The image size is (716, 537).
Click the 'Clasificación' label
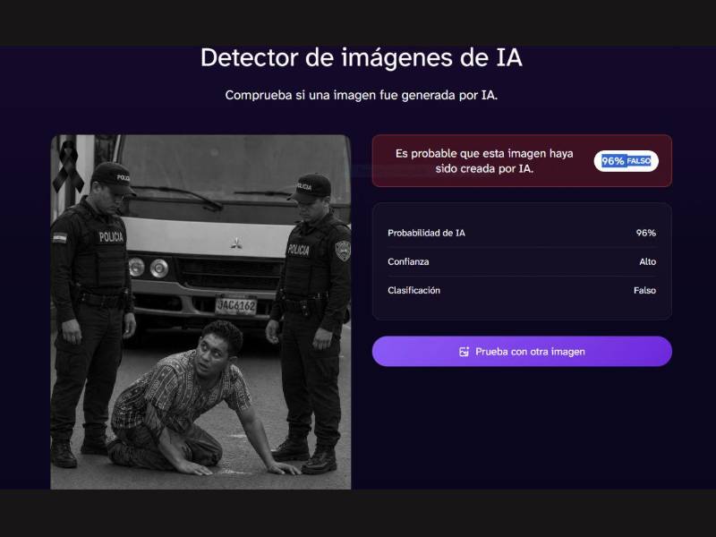click(x=413, y=290)
